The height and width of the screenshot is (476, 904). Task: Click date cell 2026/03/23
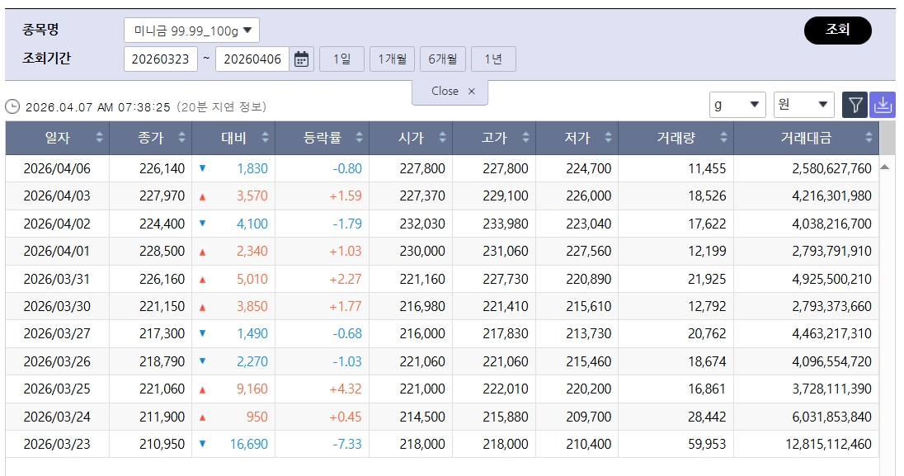coord(57,444)
